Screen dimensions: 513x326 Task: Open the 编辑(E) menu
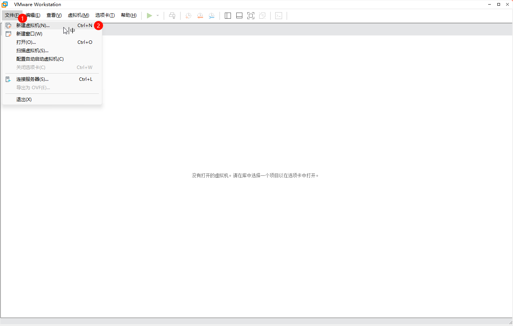(x=33, y=15)
